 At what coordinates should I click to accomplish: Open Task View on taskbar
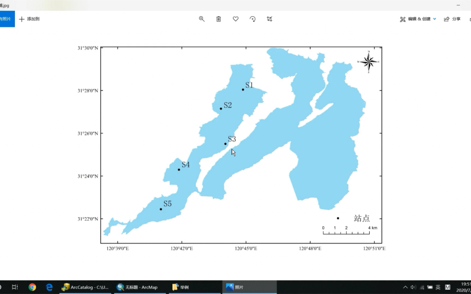pyautogui.click(x=15, y=287)
